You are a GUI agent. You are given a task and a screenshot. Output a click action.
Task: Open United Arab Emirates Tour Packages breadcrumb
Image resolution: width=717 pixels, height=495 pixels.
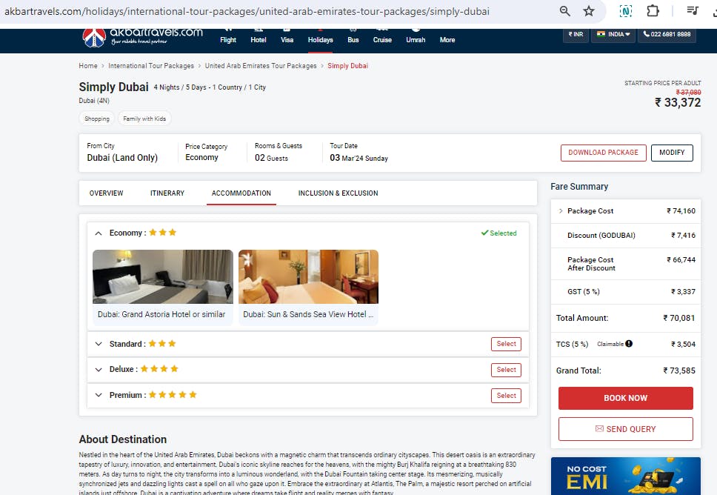261,66
